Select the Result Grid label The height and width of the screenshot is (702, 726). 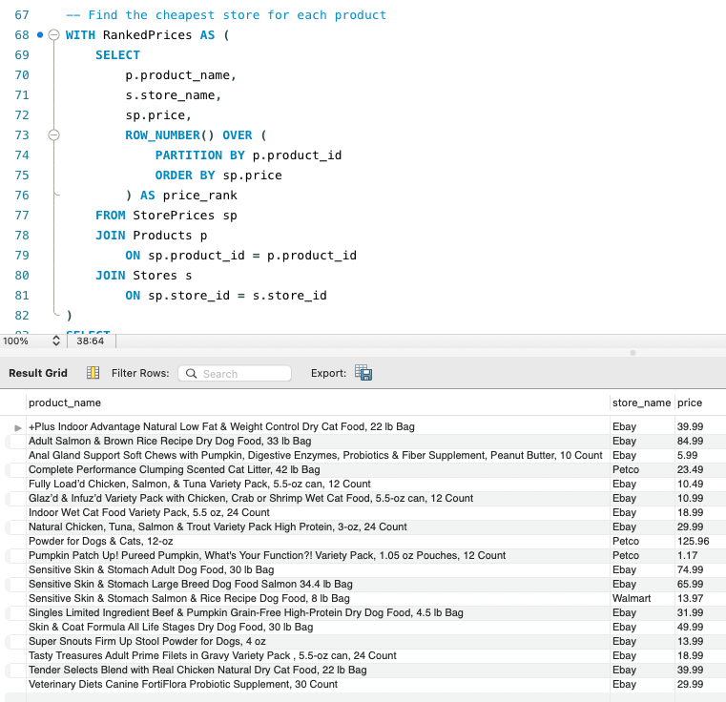(x=38, y=373)
